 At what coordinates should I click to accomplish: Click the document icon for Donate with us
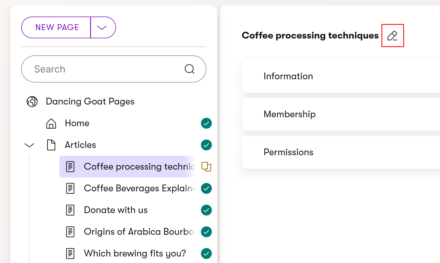click(70, 210)
